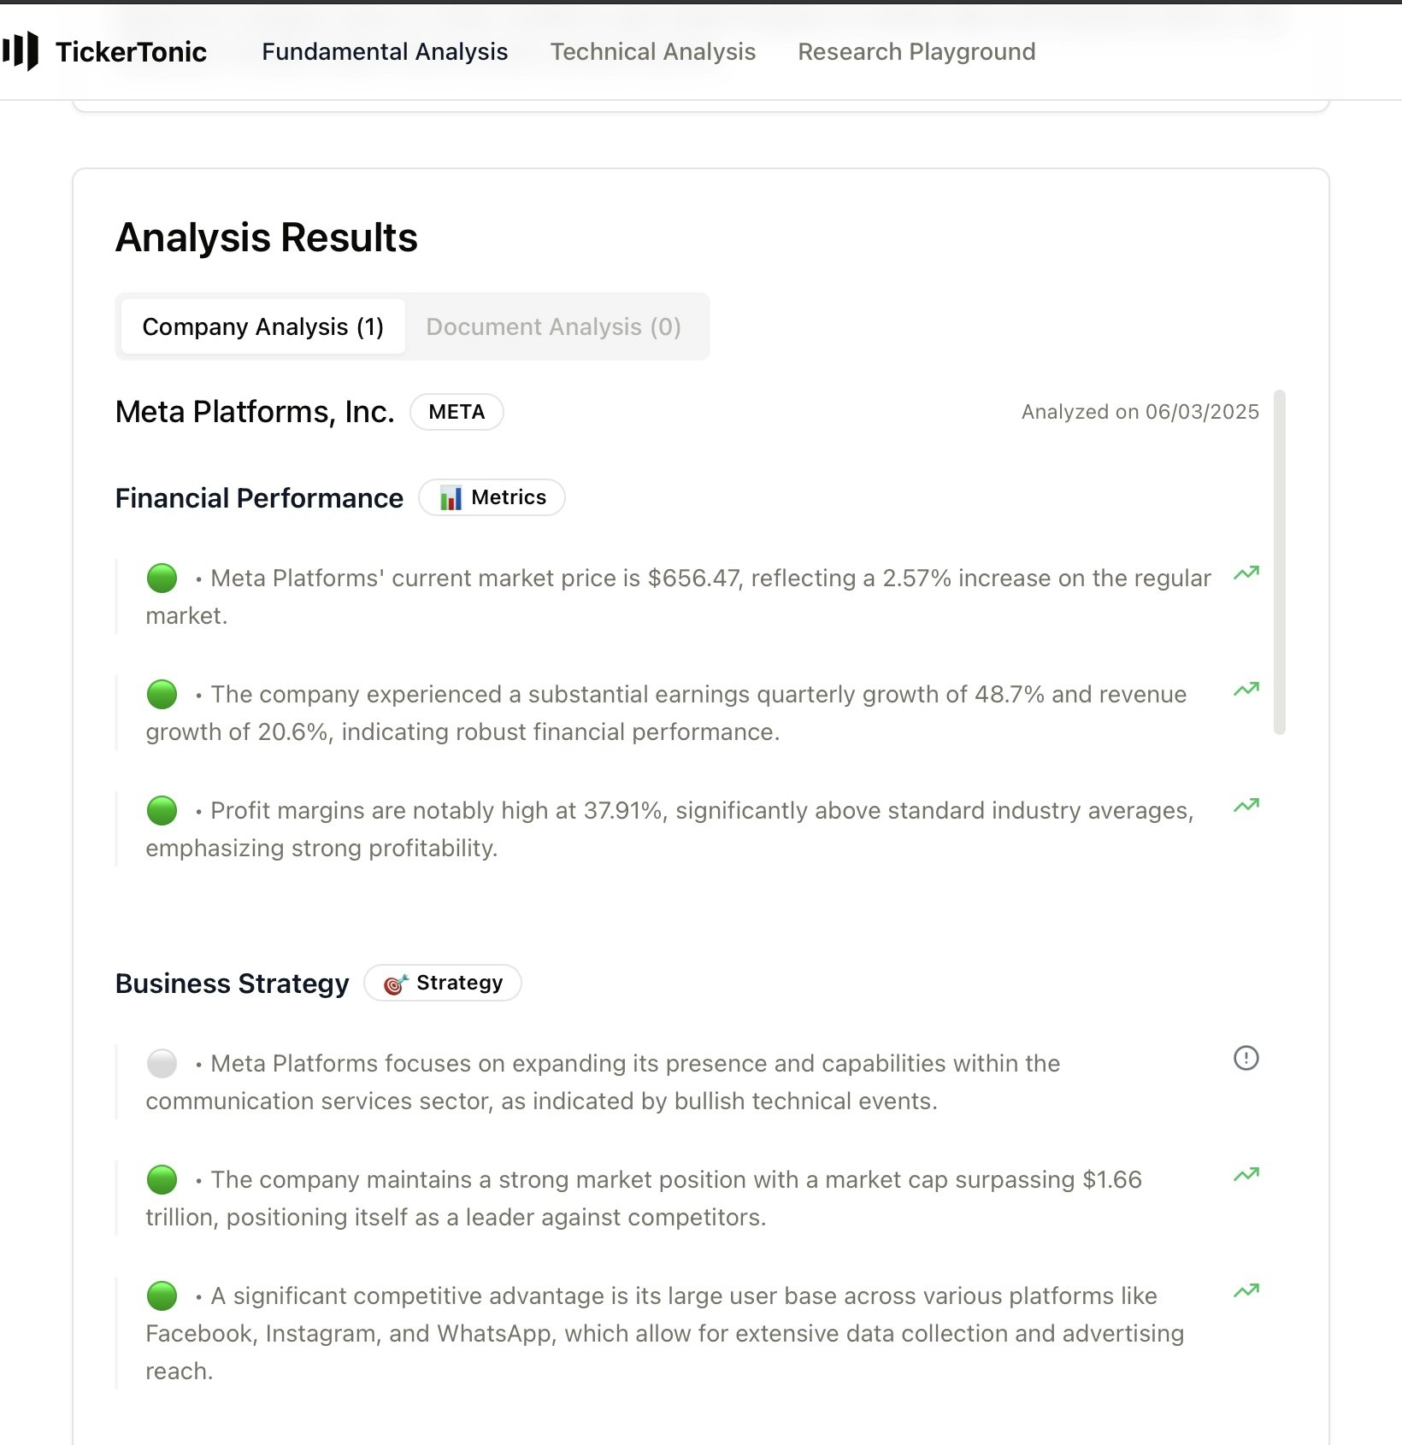Click the target icon in Strategy badge
The width and height of the screenshot is (1402, 1445).
[396, 984]
